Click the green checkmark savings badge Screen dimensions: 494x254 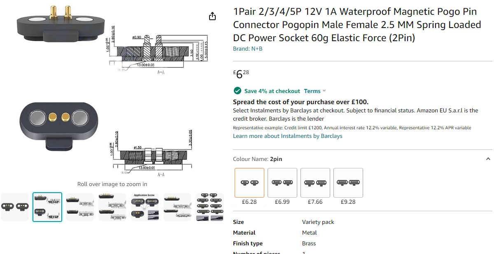point(237,91)
